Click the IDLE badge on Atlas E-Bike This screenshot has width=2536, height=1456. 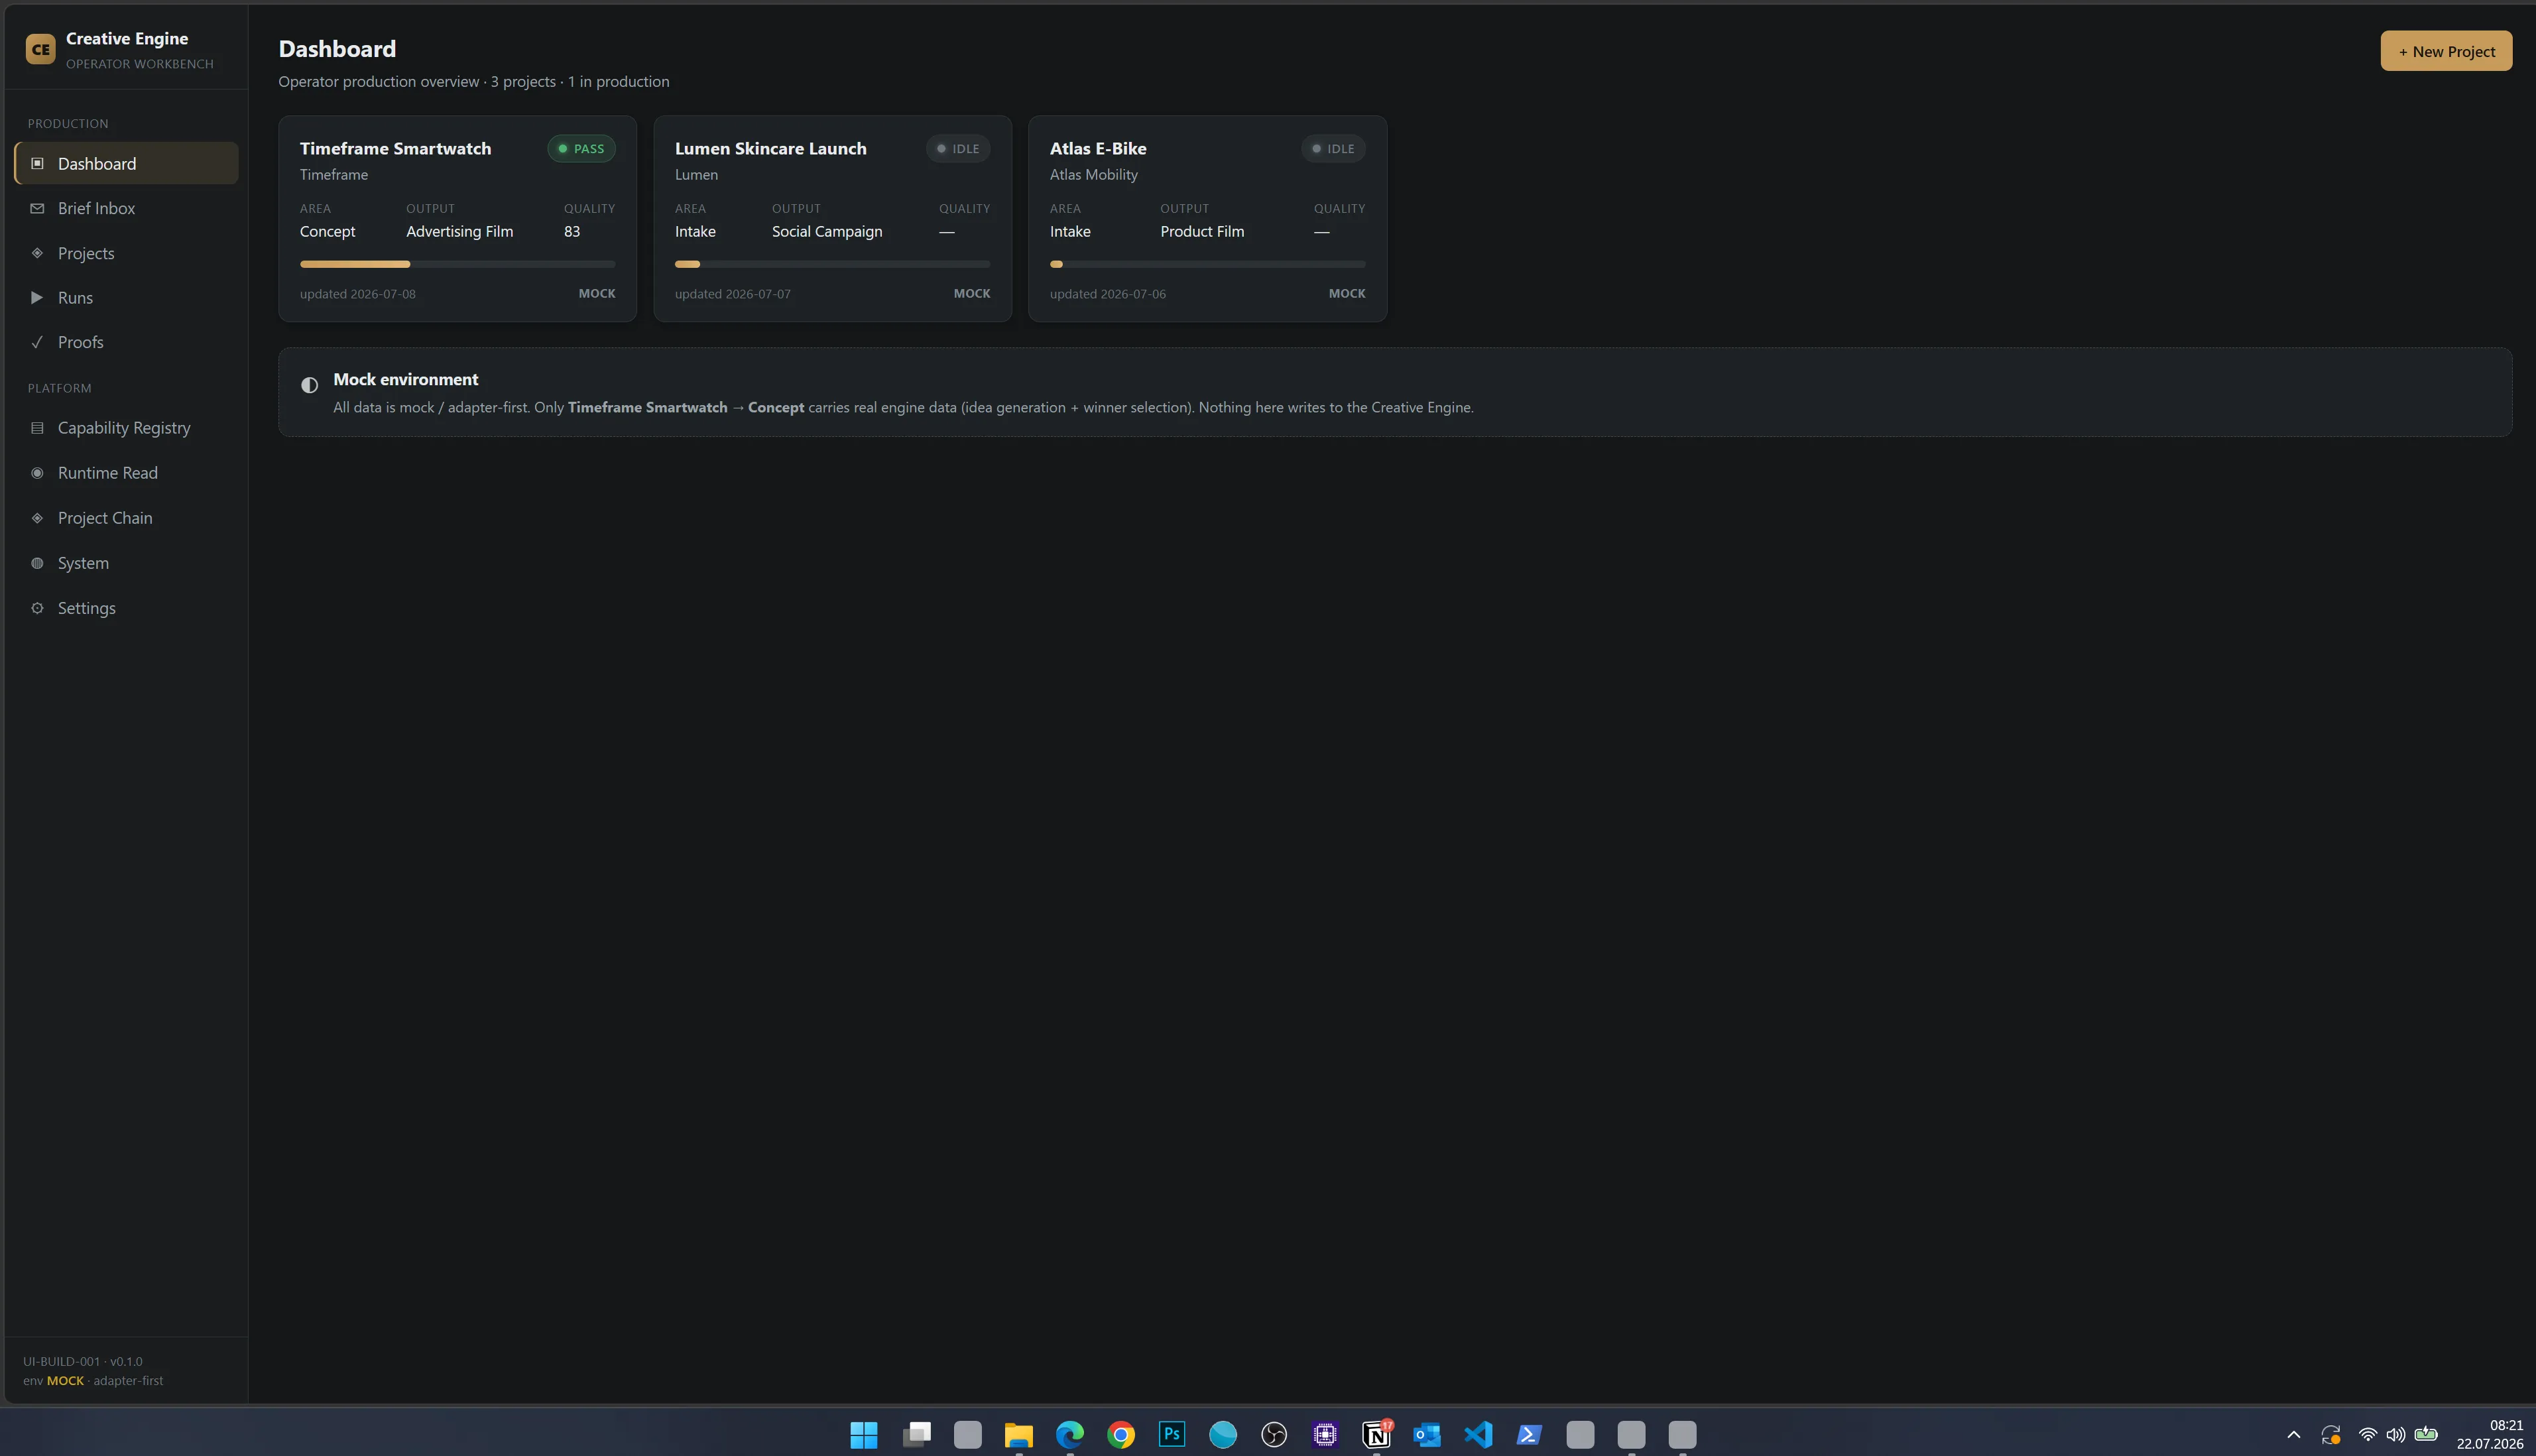[1333, 148]
